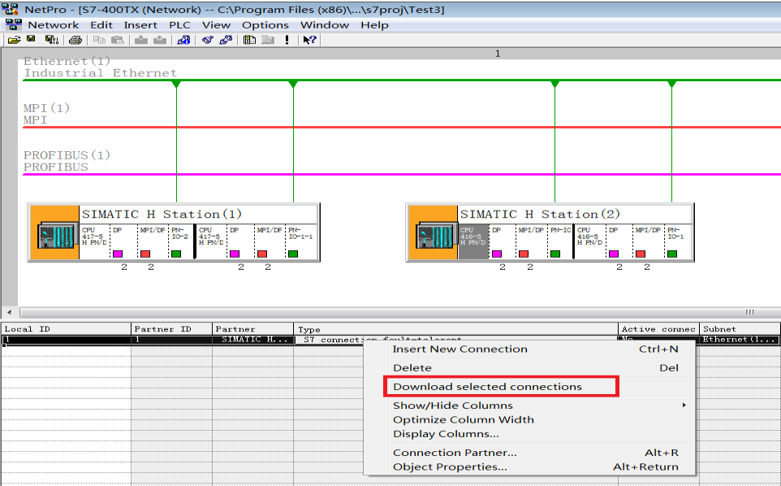Click the Type column header
The width and height of the screenshot is (781, 486).
455,329
